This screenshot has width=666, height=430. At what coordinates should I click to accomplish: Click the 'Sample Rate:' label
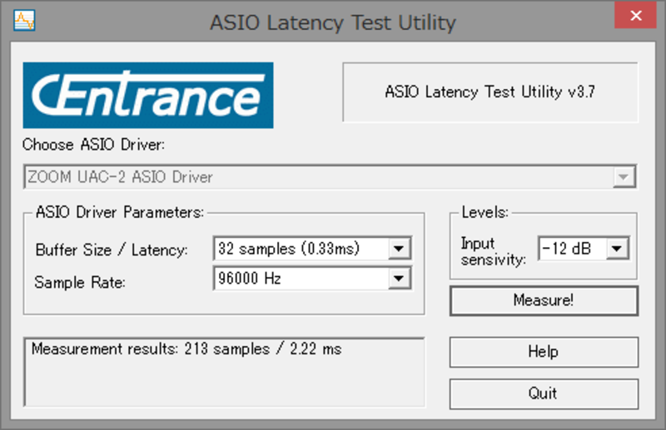80,282
